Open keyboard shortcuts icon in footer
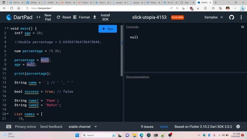 pyautogui.click(x=8, y=127)
